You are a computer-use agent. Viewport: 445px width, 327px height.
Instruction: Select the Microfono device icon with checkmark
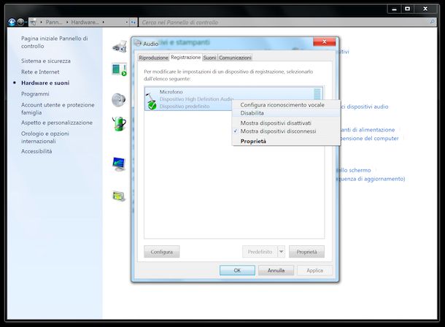151,101
